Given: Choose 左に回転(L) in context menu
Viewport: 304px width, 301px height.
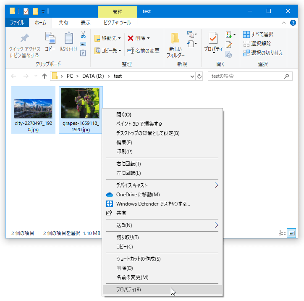Looking at the screenshot, I should tap(162, 173).
